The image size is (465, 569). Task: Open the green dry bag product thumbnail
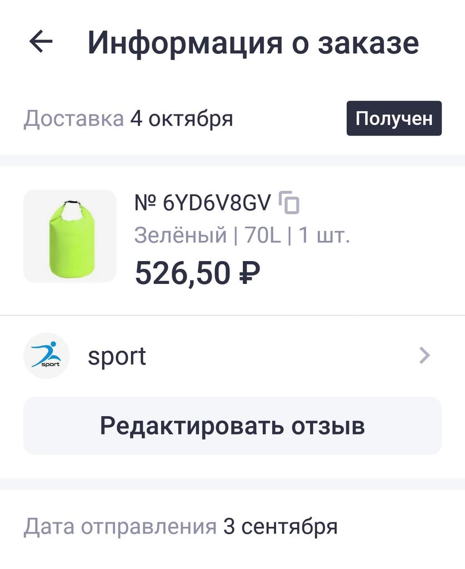pos(69,236)
